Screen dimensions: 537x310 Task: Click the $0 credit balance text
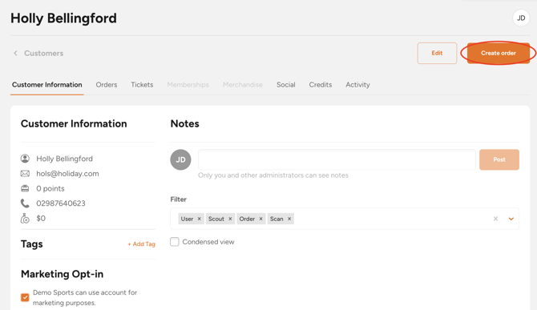click(x=41, y=219)
